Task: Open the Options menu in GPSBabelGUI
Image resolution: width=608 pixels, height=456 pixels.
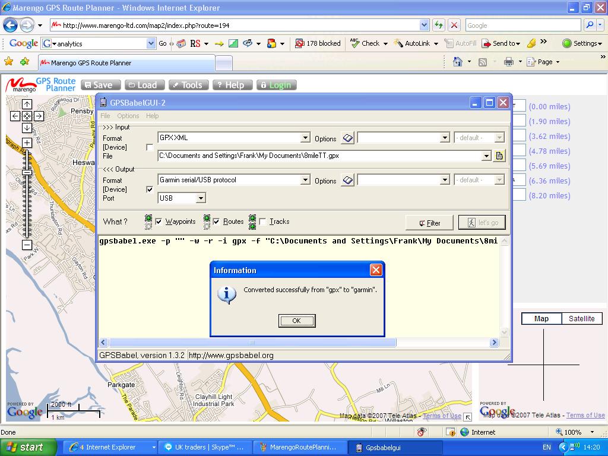Action: [128, 116]
